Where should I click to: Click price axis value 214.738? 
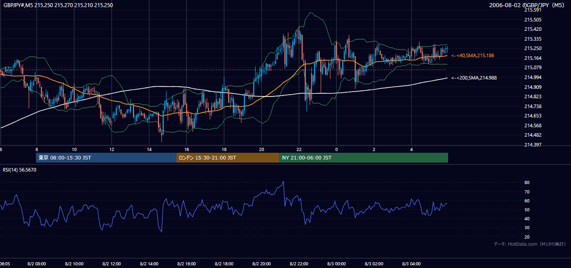click(533, 106)
